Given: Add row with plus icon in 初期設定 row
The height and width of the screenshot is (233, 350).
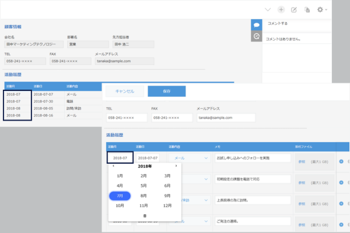Looking at the screenshot, I should (341, 182).
